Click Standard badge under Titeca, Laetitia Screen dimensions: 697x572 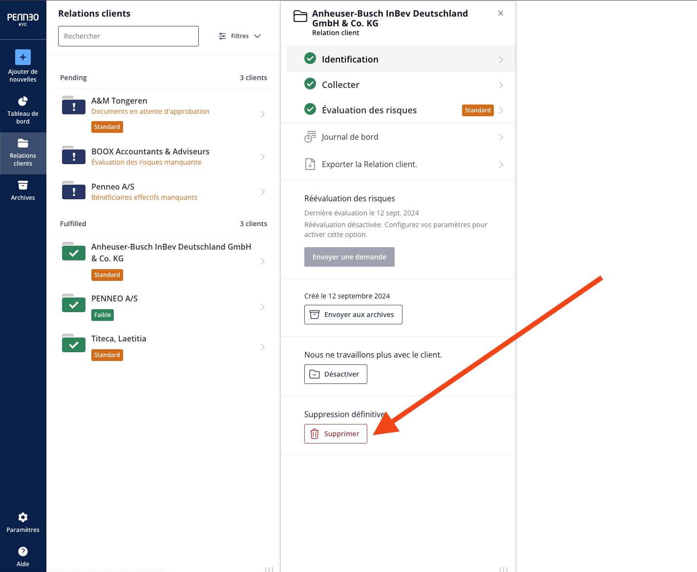click(x=107, y=355)
